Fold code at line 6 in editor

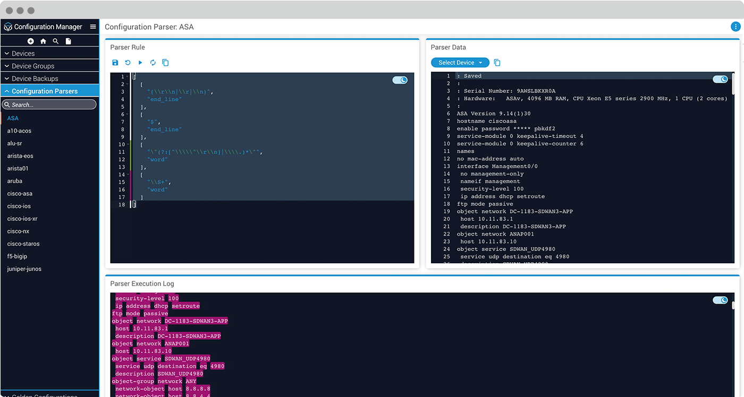128,115
